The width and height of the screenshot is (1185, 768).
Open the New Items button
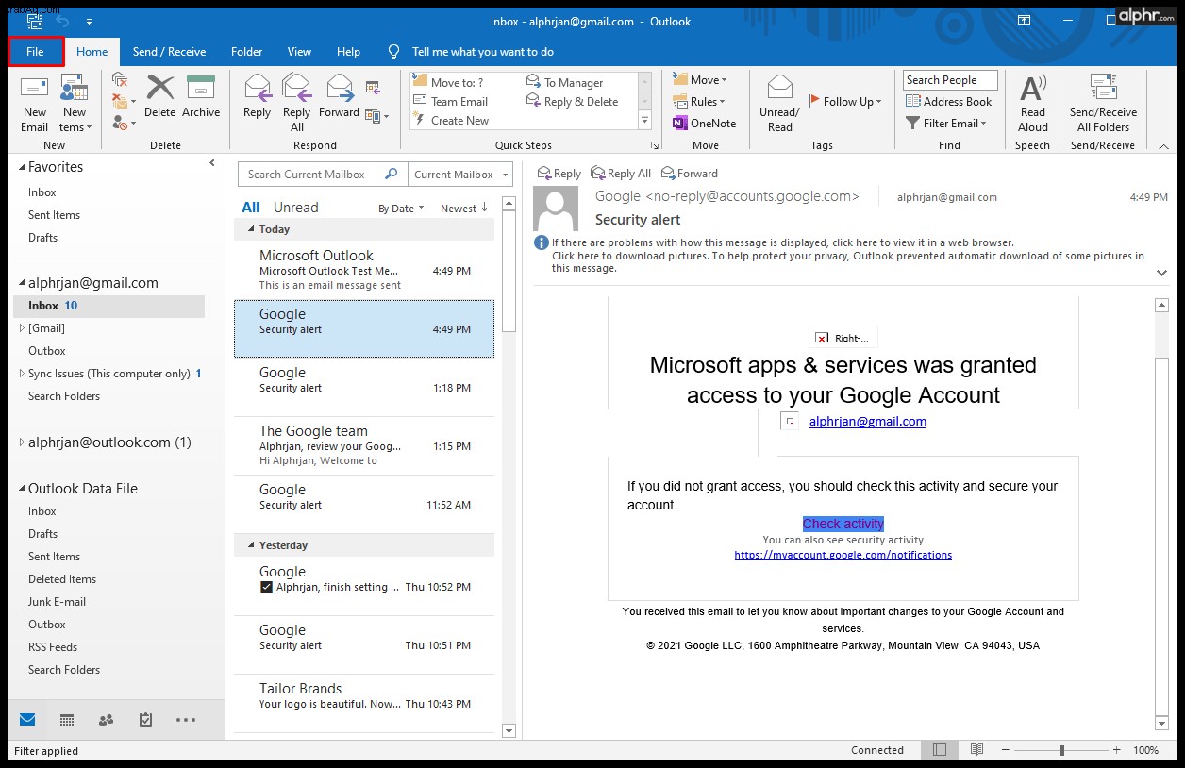coord(73,104)
